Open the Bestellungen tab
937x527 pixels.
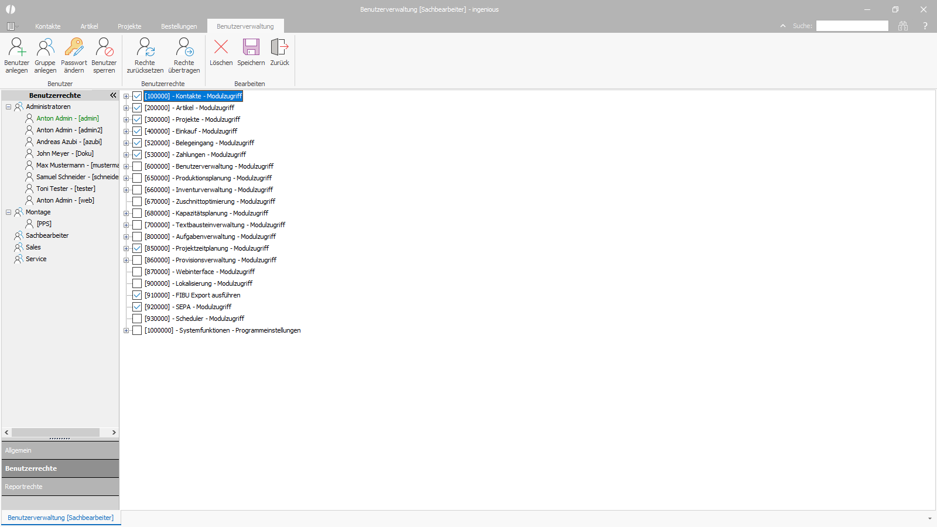(x=179, y=26)
